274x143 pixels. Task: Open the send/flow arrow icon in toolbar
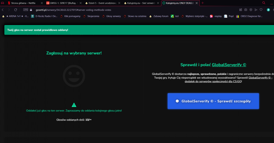point(256,10)
